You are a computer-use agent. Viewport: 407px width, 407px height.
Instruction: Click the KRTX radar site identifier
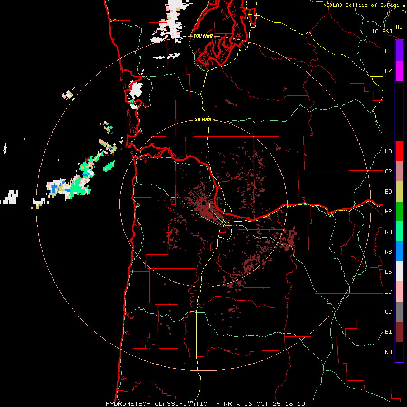[232, 404]
